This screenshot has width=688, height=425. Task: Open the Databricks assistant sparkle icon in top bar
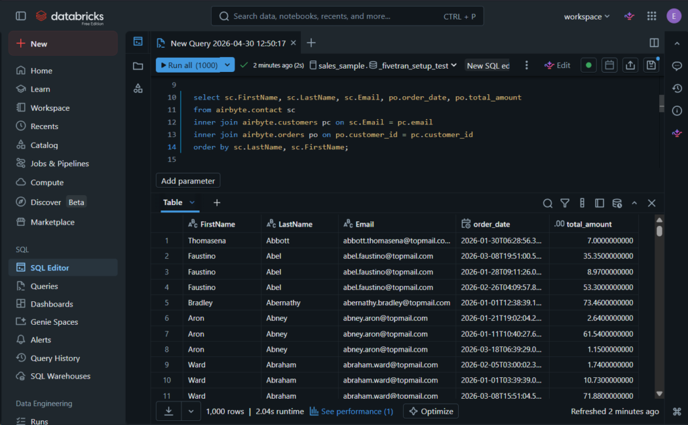pos(629,16)
